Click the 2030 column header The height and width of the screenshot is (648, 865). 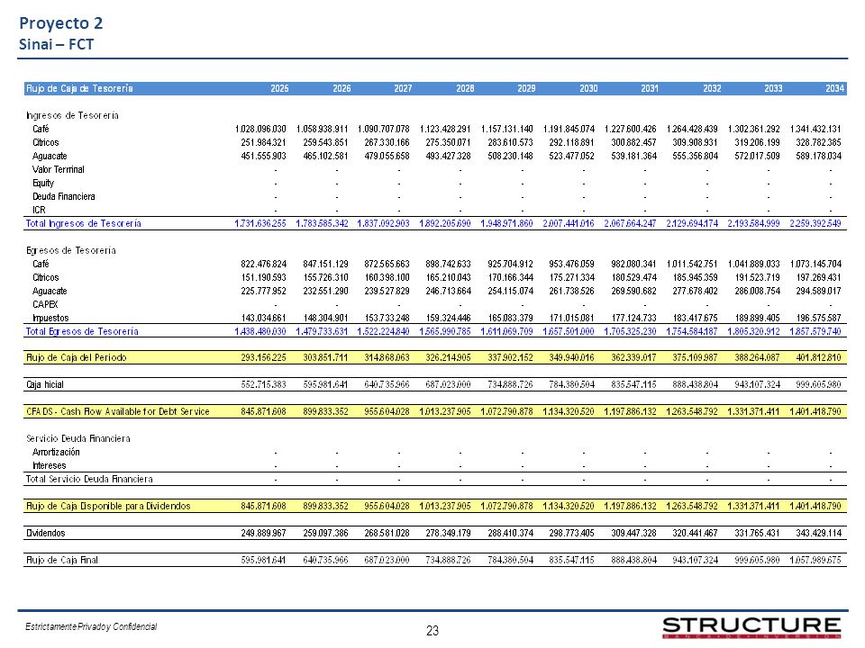pyautogui.click(x=588, y=88)
